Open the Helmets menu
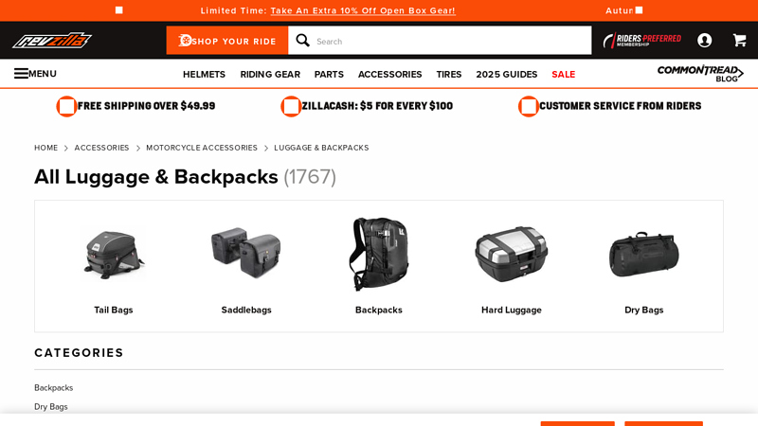The image size is (758, 426). [x=204, y=75]
